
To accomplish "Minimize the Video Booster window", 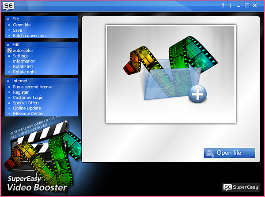I will click(x=238, y=7).
